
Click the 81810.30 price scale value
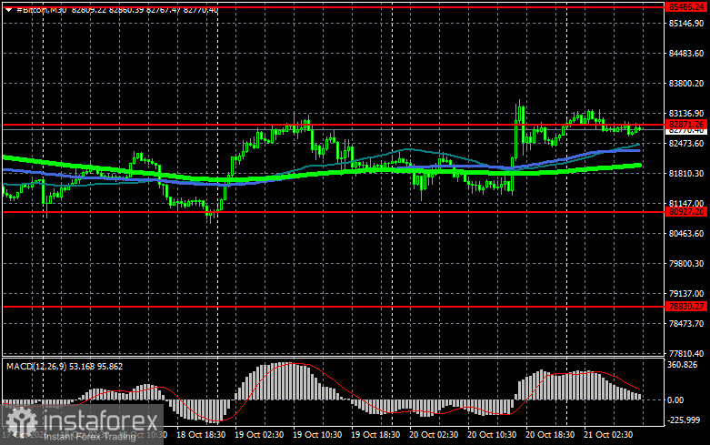coord(686,174)
